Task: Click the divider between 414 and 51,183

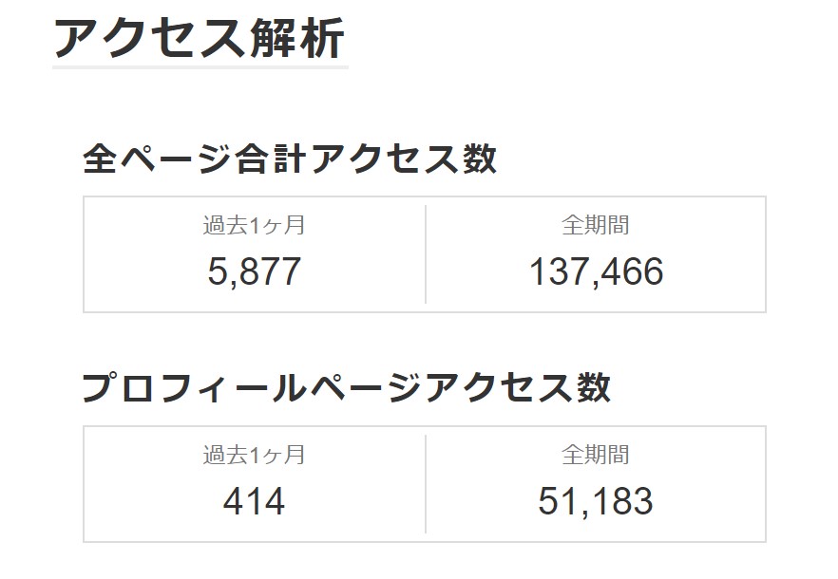Action: coord(426,484)
